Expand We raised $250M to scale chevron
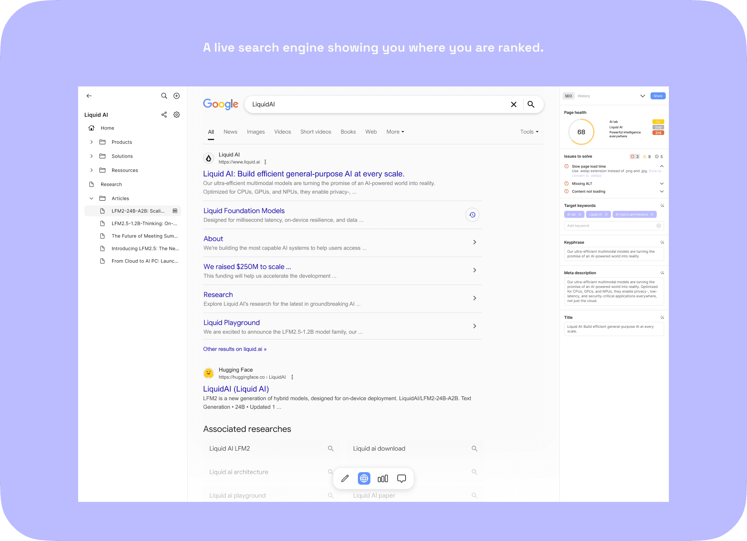Viewport: 747px width, 541px height. click(475, 270)
